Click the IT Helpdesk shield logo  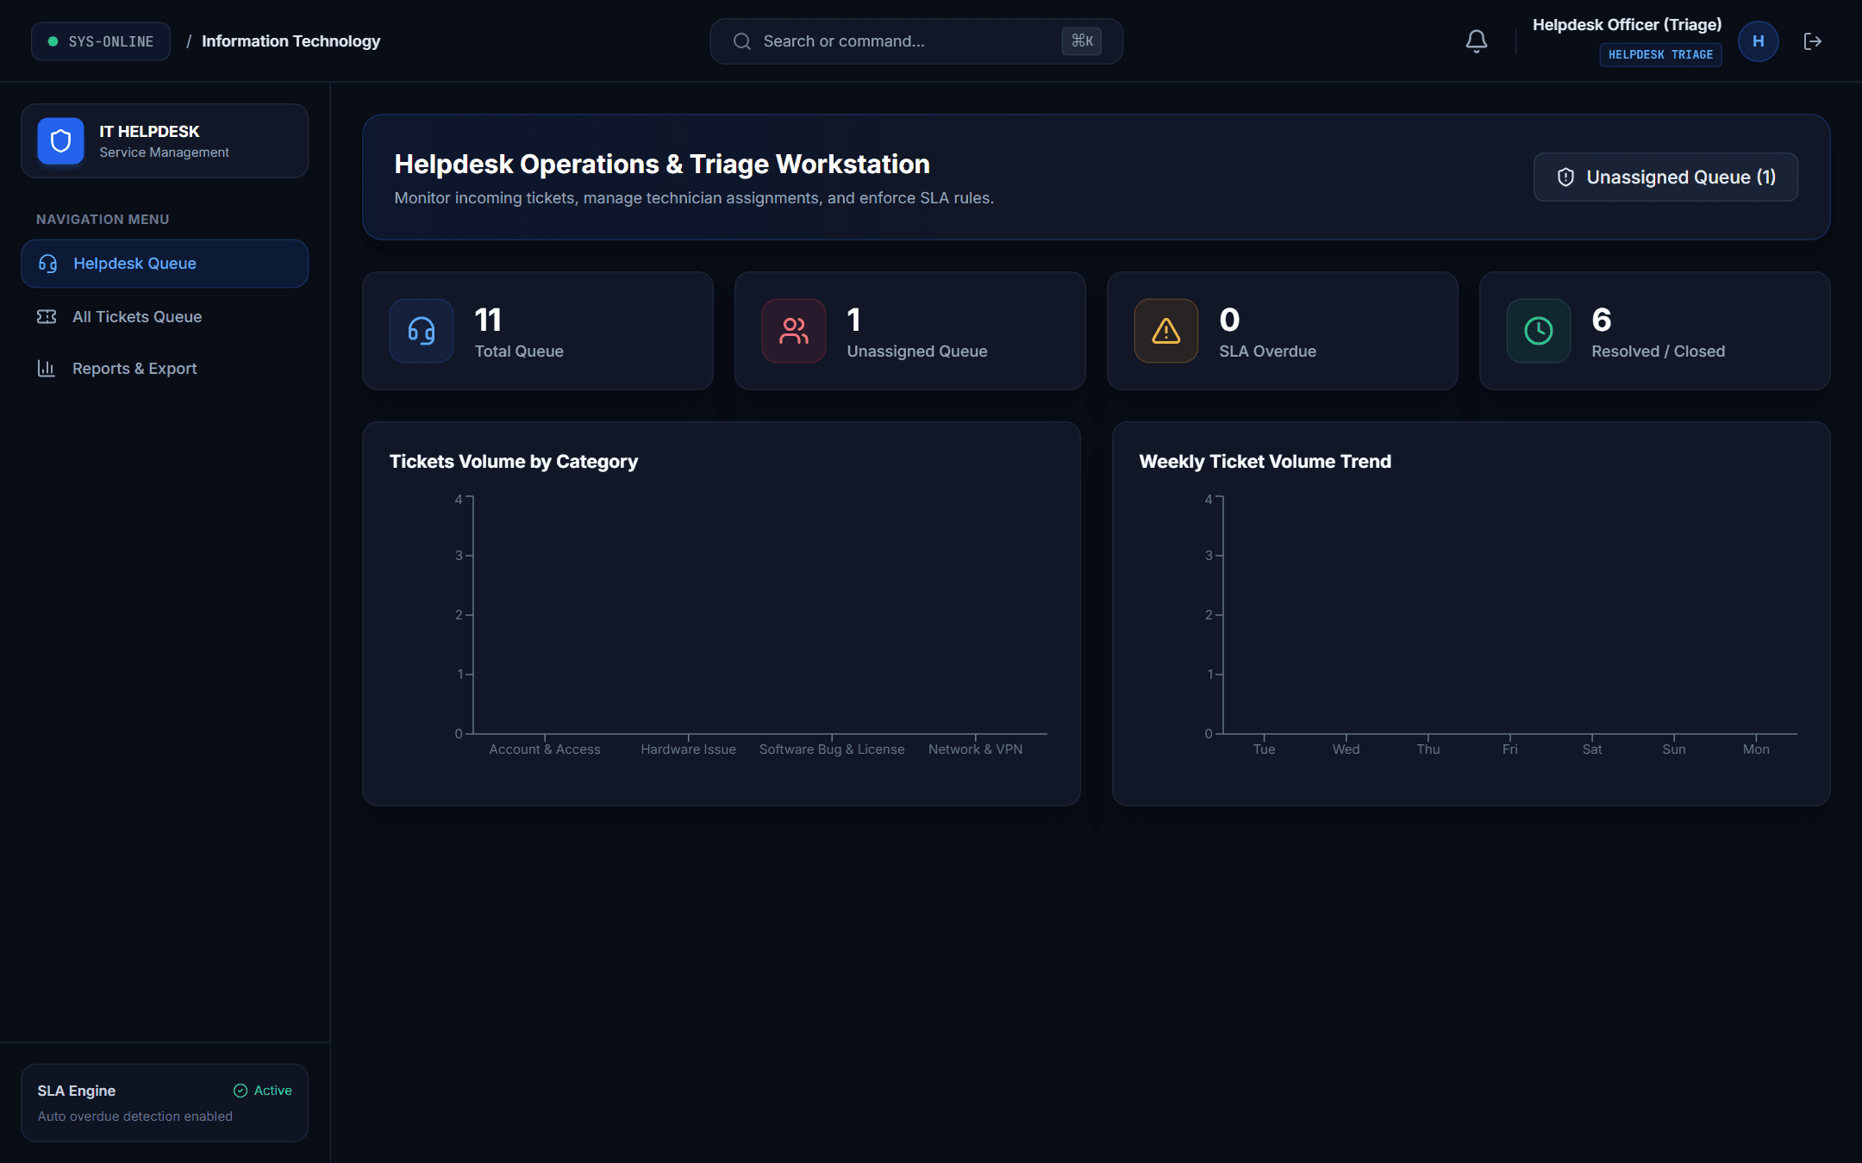60,140
